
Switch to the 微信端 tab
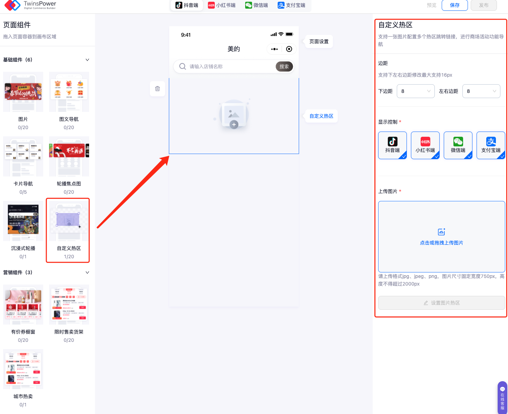257,5
